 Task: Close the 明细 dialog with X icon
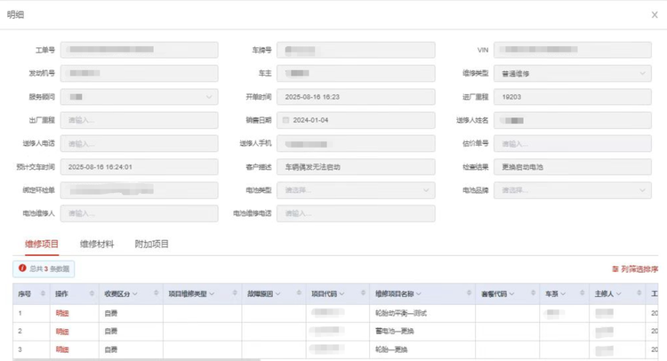655,15
